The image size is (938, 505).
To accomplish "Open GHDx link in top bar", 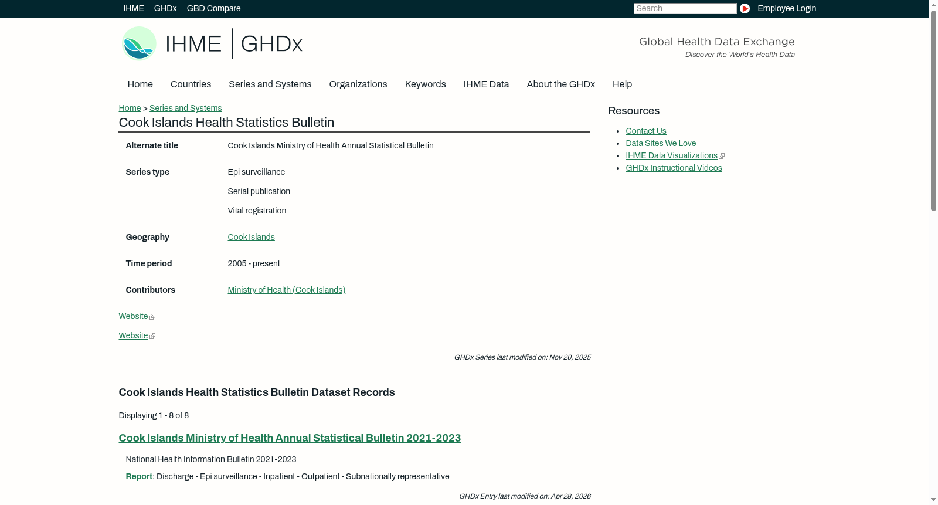I will click(165, 8).
